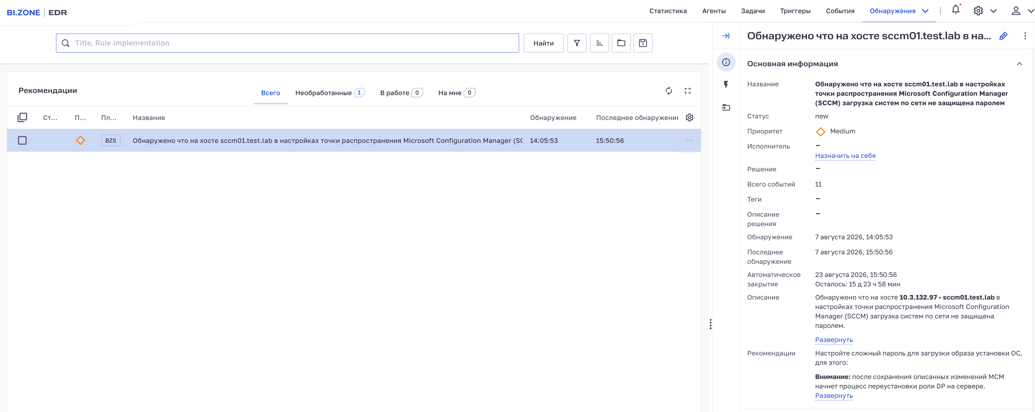1035x412 pixels.
Task: Click the total events value 11
Action: click(x=818, y=184)
